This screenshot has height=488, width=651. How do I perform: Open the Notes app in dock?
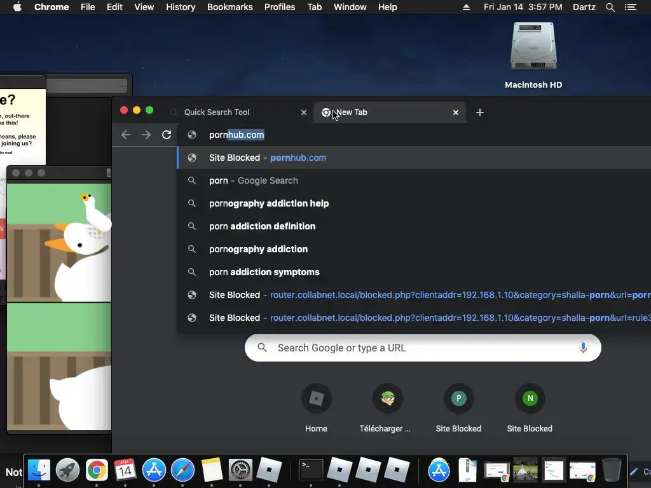[212, 470]
